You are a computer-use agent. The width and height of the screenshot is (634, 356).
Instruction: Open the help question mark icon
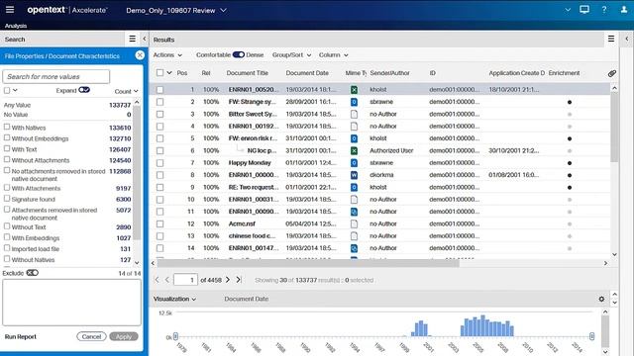(x=604, y=10)
